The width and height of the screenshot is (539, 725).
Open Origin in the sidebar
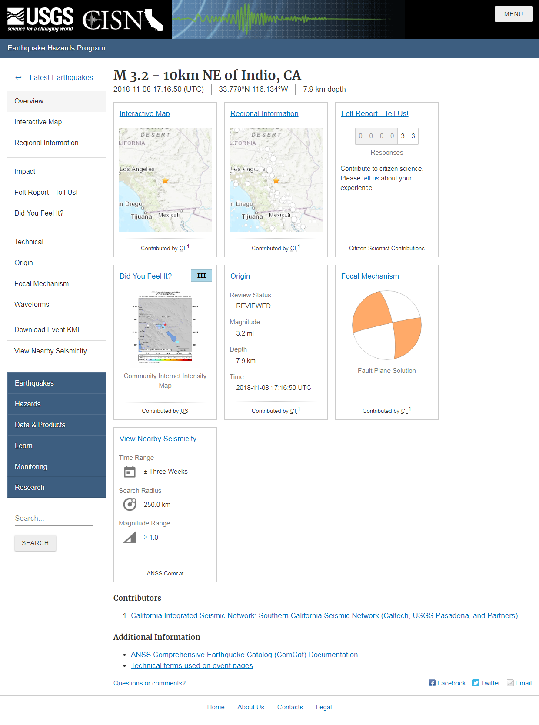click(57, 263)
